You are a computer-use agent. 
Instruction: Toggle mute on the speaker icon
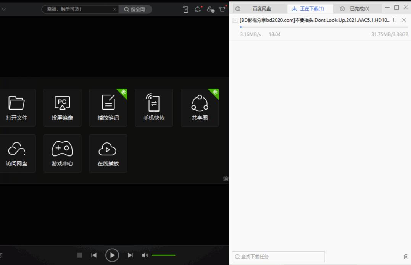point(144,255)
